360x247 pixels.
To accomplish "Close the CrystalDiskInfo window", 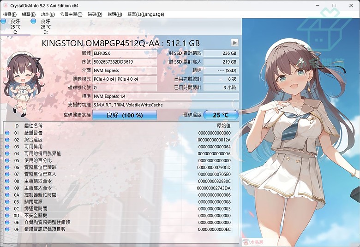I will point(351,5).
